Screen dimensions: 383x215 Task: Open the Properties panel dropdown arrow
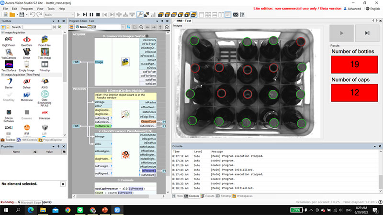[53, 147]
